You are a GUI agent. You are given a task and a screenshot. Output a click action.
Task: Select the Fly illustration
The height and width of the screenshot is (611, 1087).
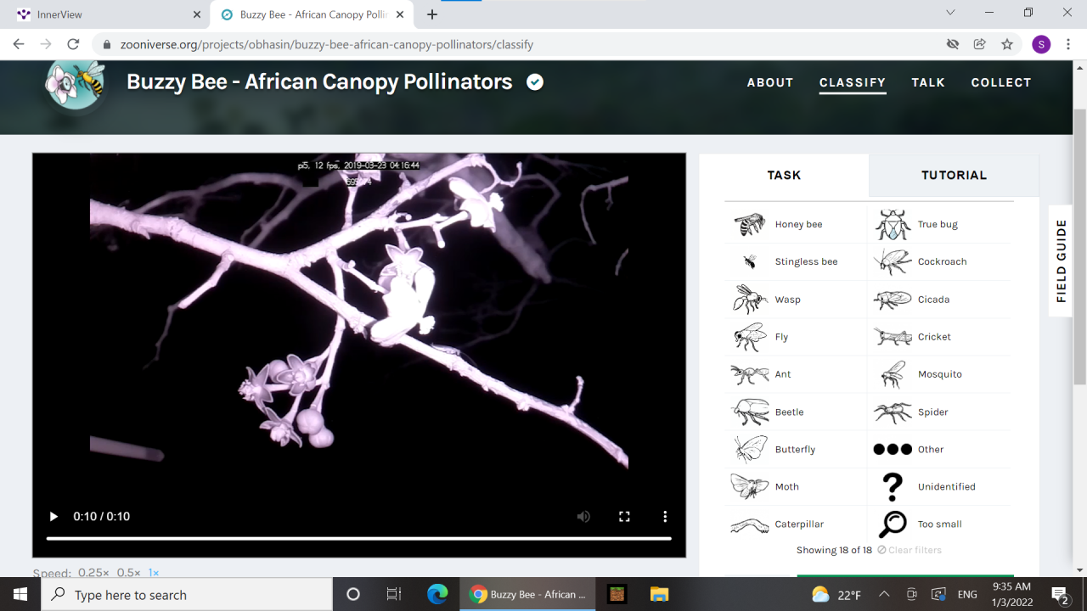[750, 337]
